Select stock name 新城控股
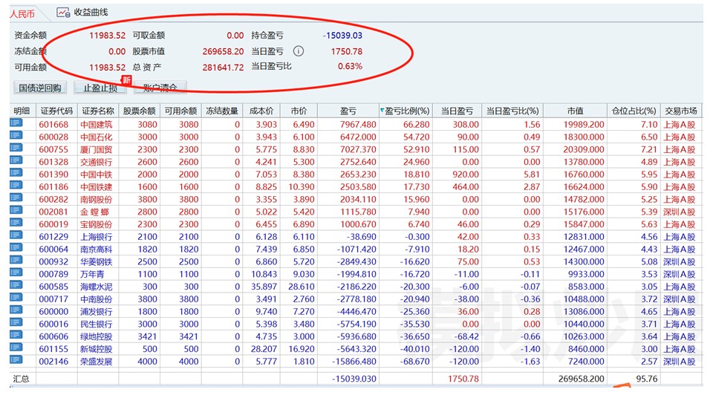713x401 pixels. [96, 349]
